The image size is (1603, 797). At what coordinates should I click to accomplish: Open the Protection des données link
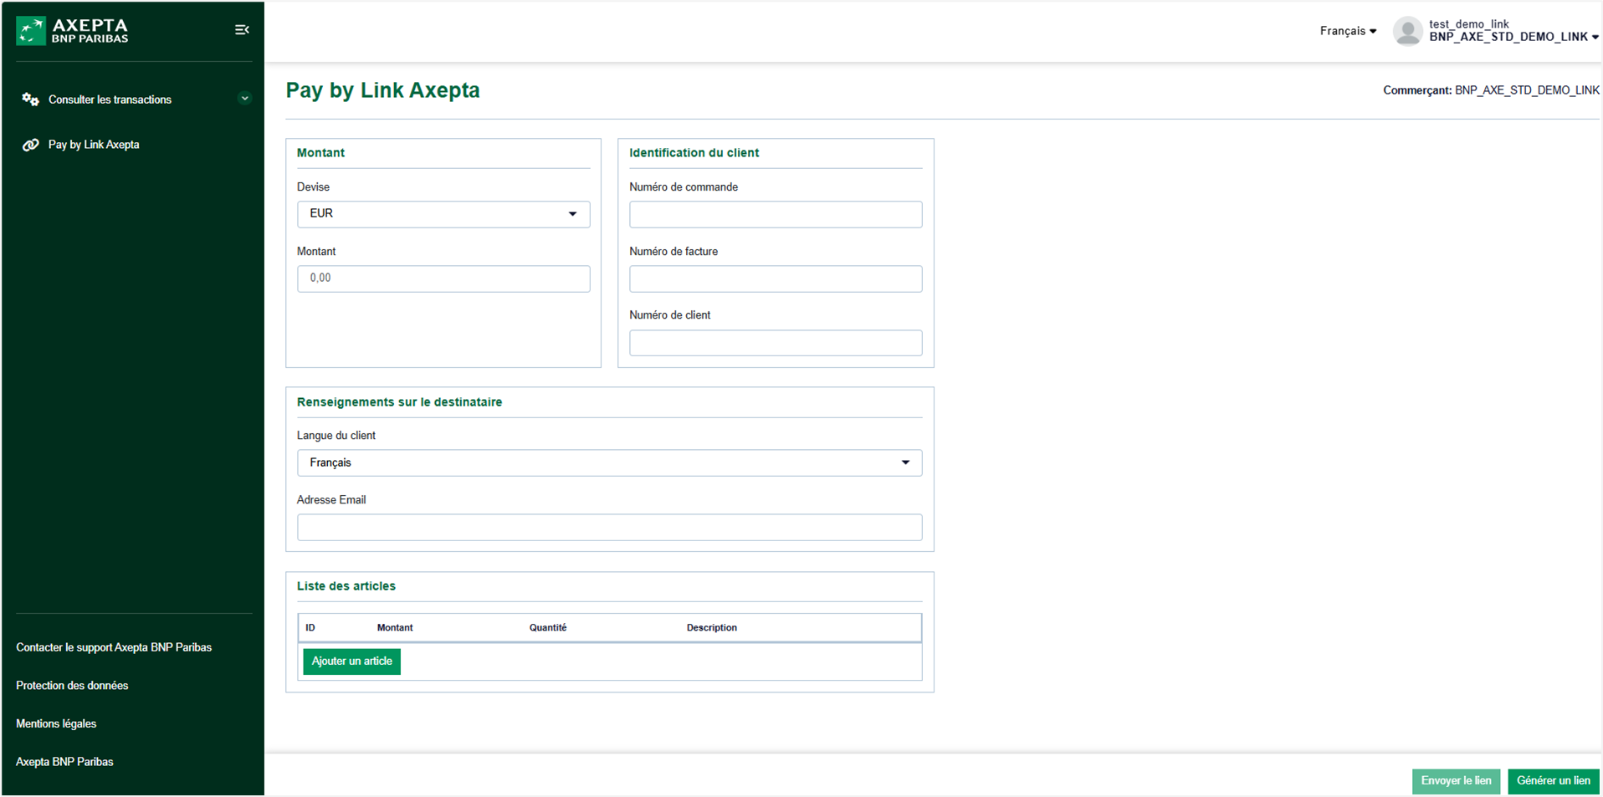[72, 686]
